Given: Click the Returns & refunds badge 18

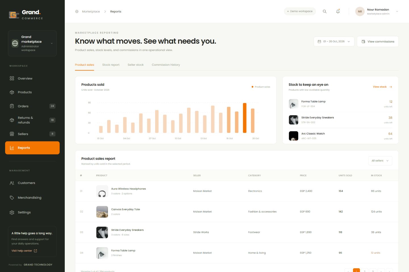Looking at the screenshot, I should click(52, 120).
